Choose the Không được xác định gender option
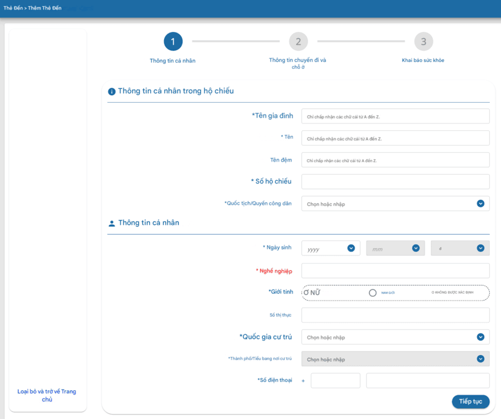 point(452,292)
